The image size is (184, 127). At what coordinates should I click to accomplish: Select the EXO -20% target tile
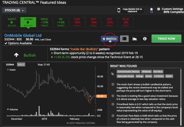click(x=110, y=22)
